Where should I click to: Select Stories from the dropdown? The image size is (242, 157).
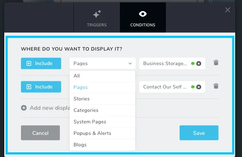point(103,99)
